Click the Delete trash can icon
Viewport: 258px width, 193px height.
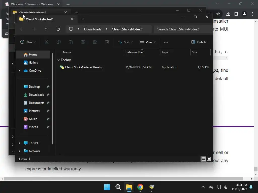click(x=107, y=42)
